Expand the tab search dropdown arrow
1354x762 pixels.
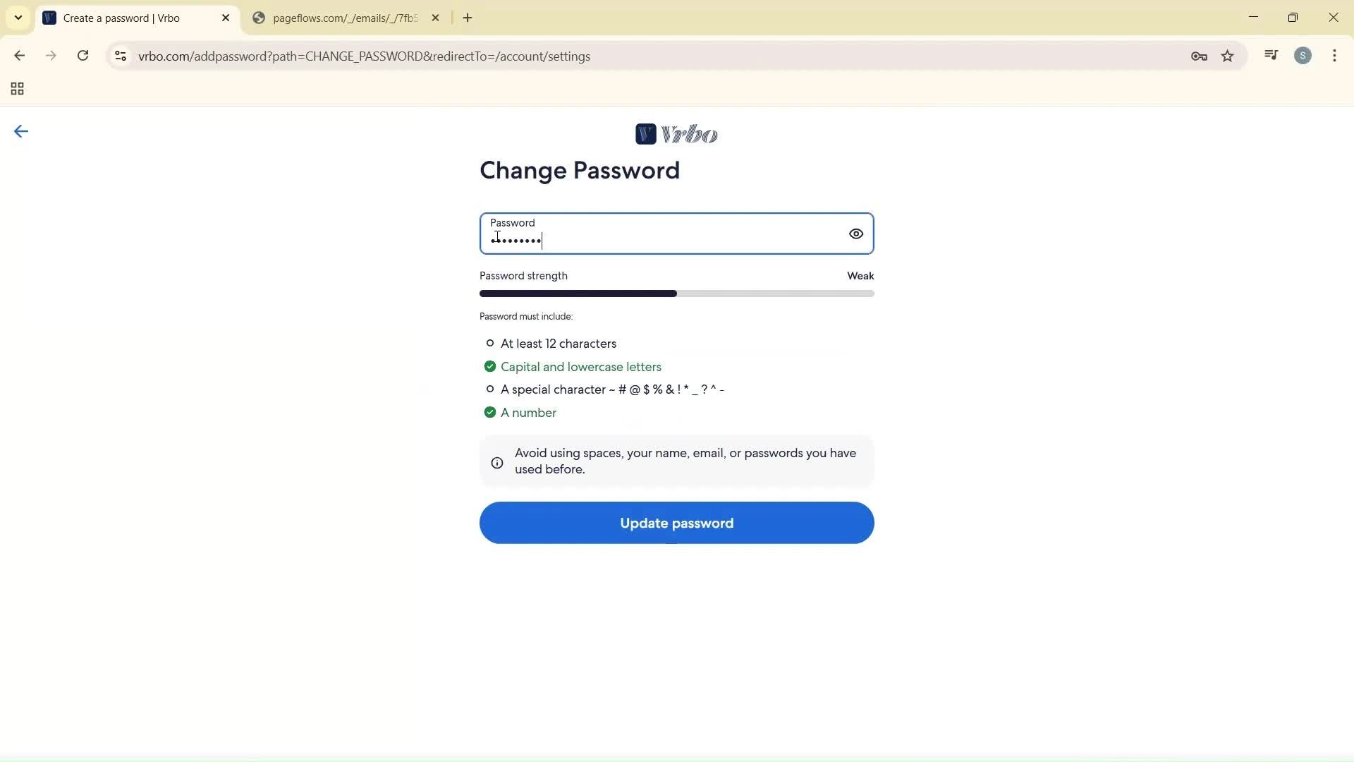click(x=18, y=18)
